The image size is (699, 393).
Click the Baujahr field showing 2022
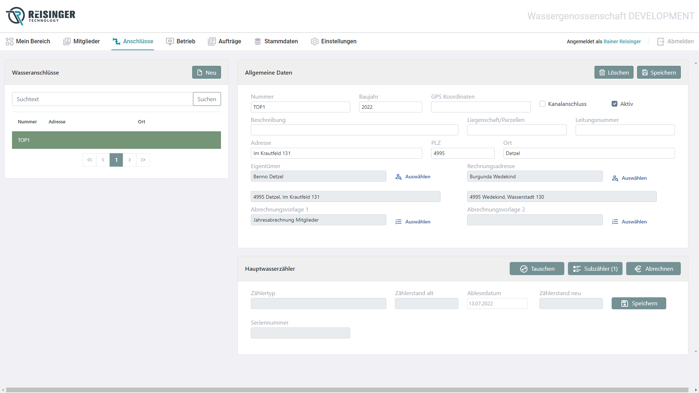[x=390, y=107]
